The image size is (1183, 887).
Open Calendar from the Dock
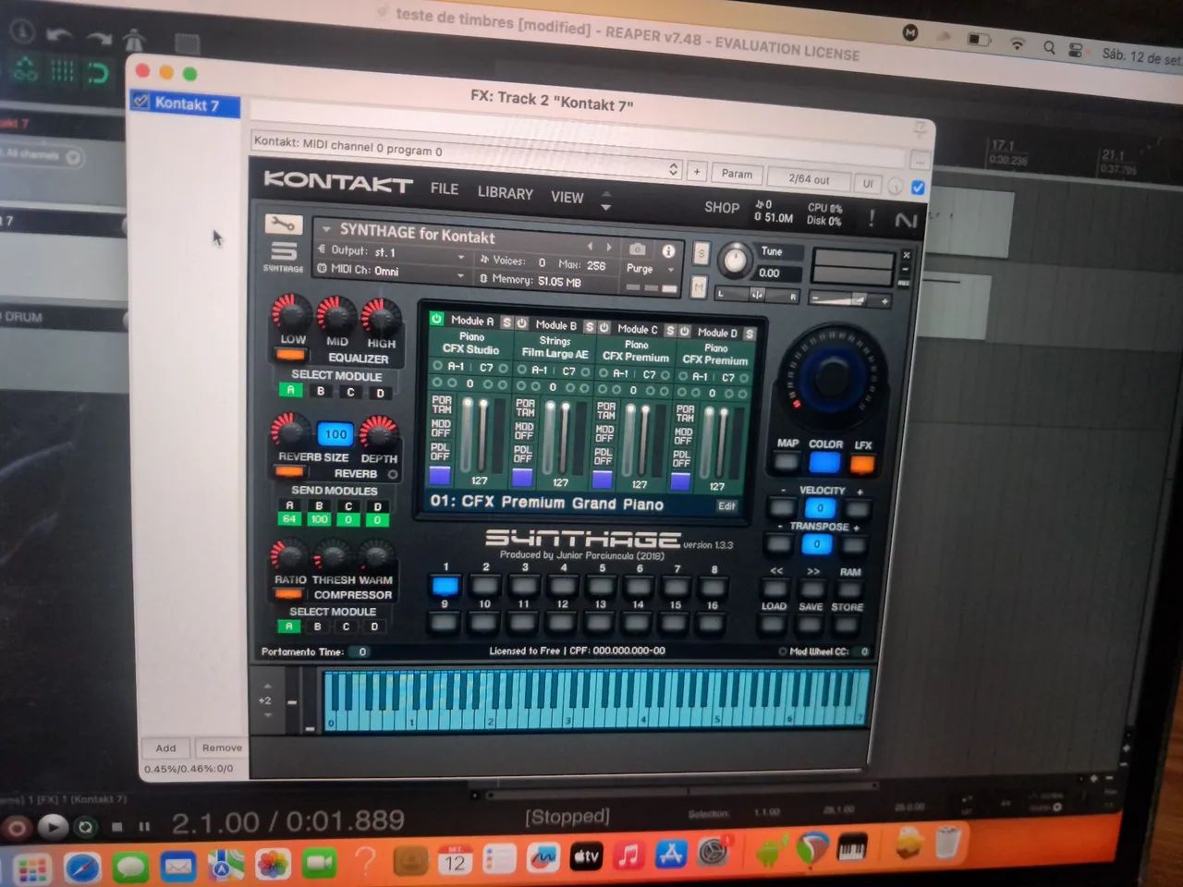pos(455,860)
